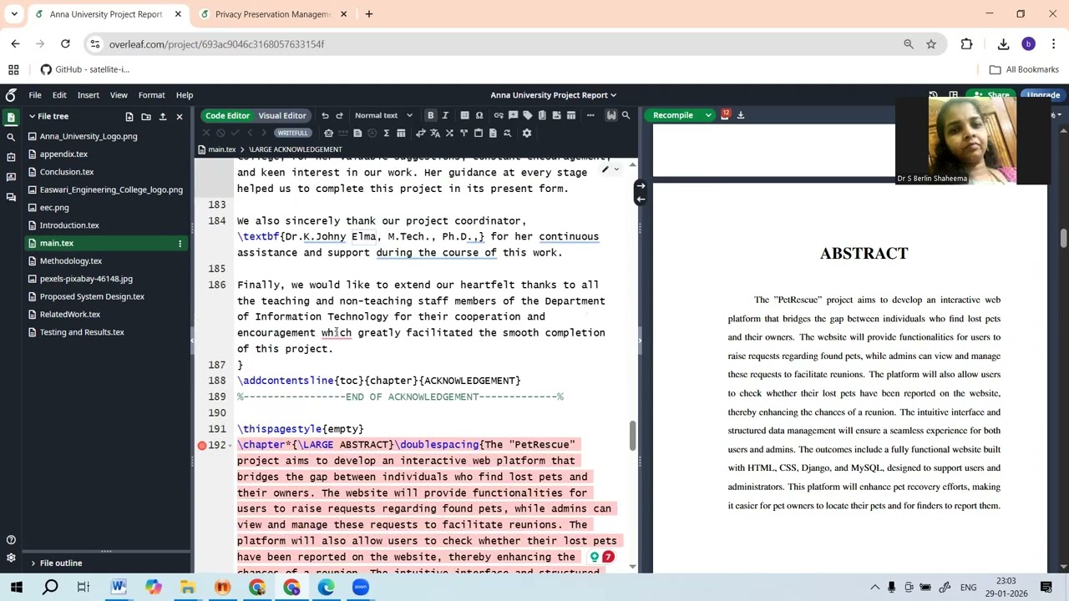
Task: Open the browser tab search dropdown
Action: tap(14, 14)
